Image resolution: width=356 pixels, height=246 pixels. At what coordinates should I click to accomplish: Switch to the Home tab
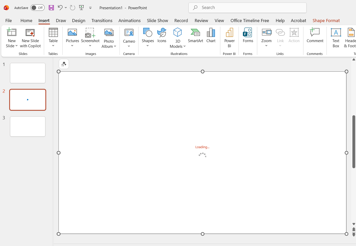[x=26, y=21]
